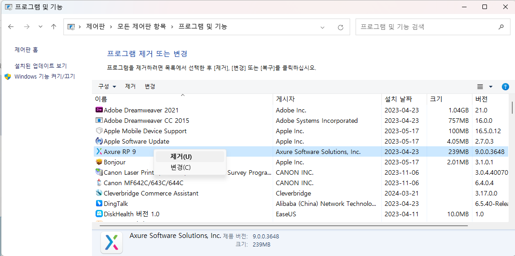Open the 설치된 업데이트 보기 link

pos(41,66)
